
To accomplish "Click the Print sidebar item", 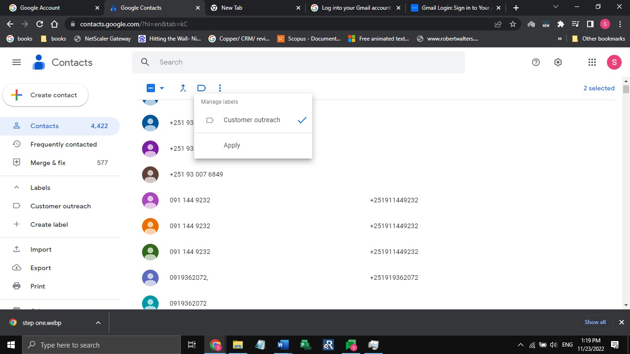I will tap(38, 286).
